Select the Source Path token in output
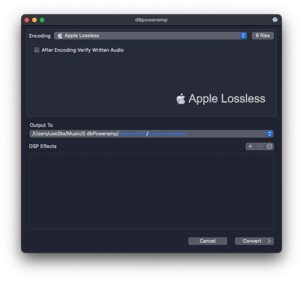This screenshot has width=303, height=281. (133, 134)
